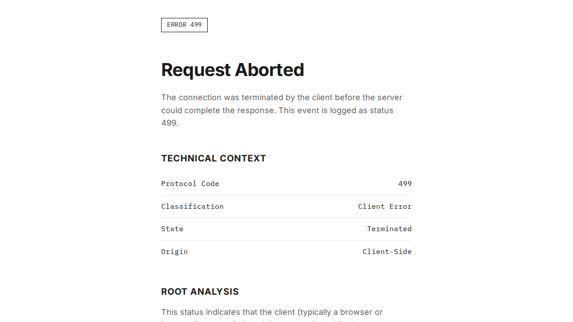The image size is (573, 322).
Task: Click the ROOT ANALYSIS section heading
Action: [200, 292]
